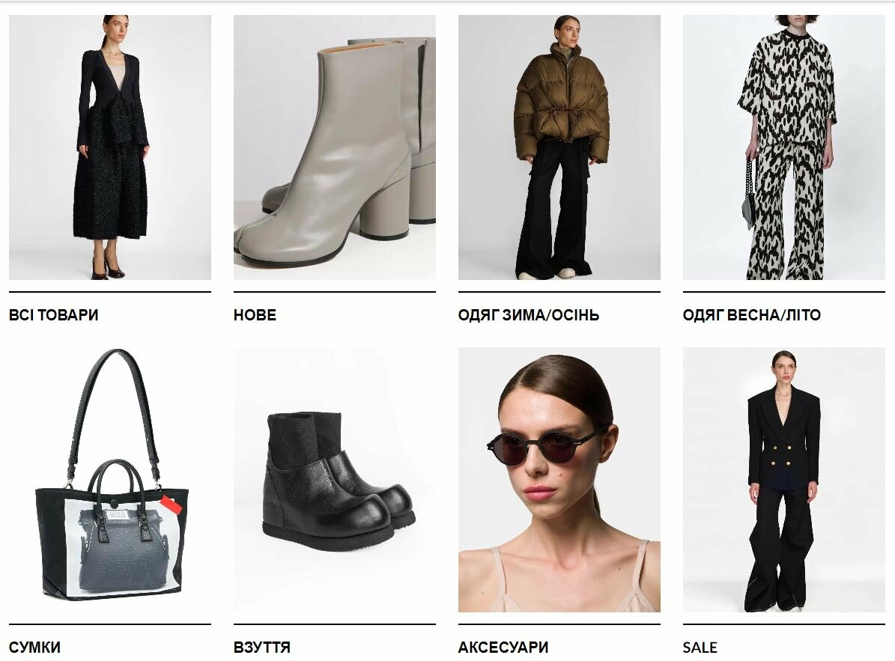
Task: Go to the АКСЕСУАРИ category
Action: tap(503, 648)
